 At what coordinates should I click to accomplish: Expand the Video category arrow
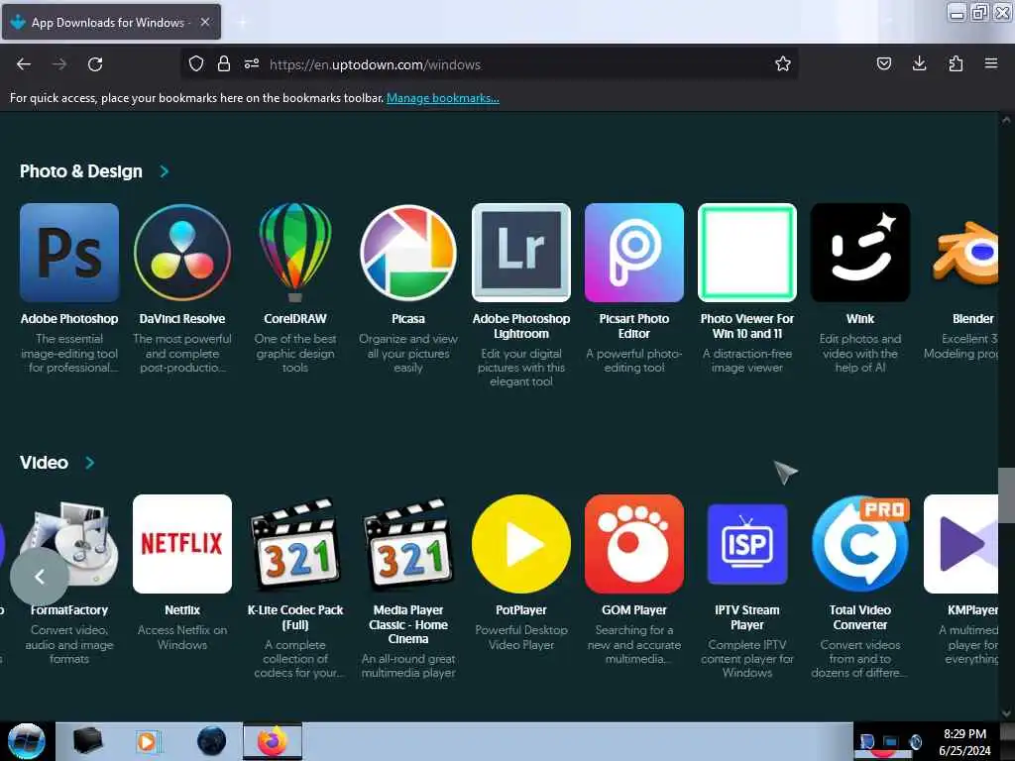(90, 463)
